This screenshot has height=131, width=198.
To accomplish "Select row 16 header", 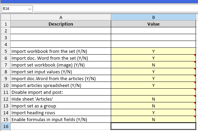I will point(6,126).
